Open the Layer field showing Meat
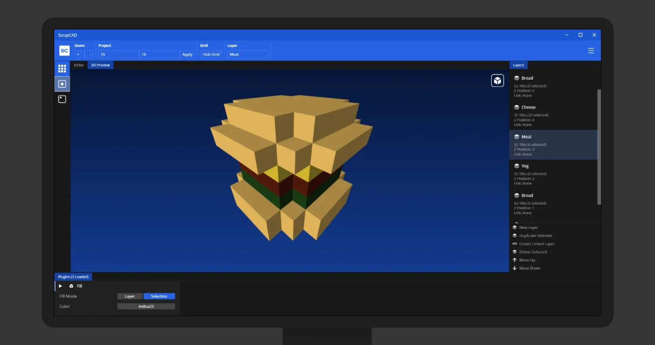The height and width of the screenshot is (345, 655). (x=247, y=55)
